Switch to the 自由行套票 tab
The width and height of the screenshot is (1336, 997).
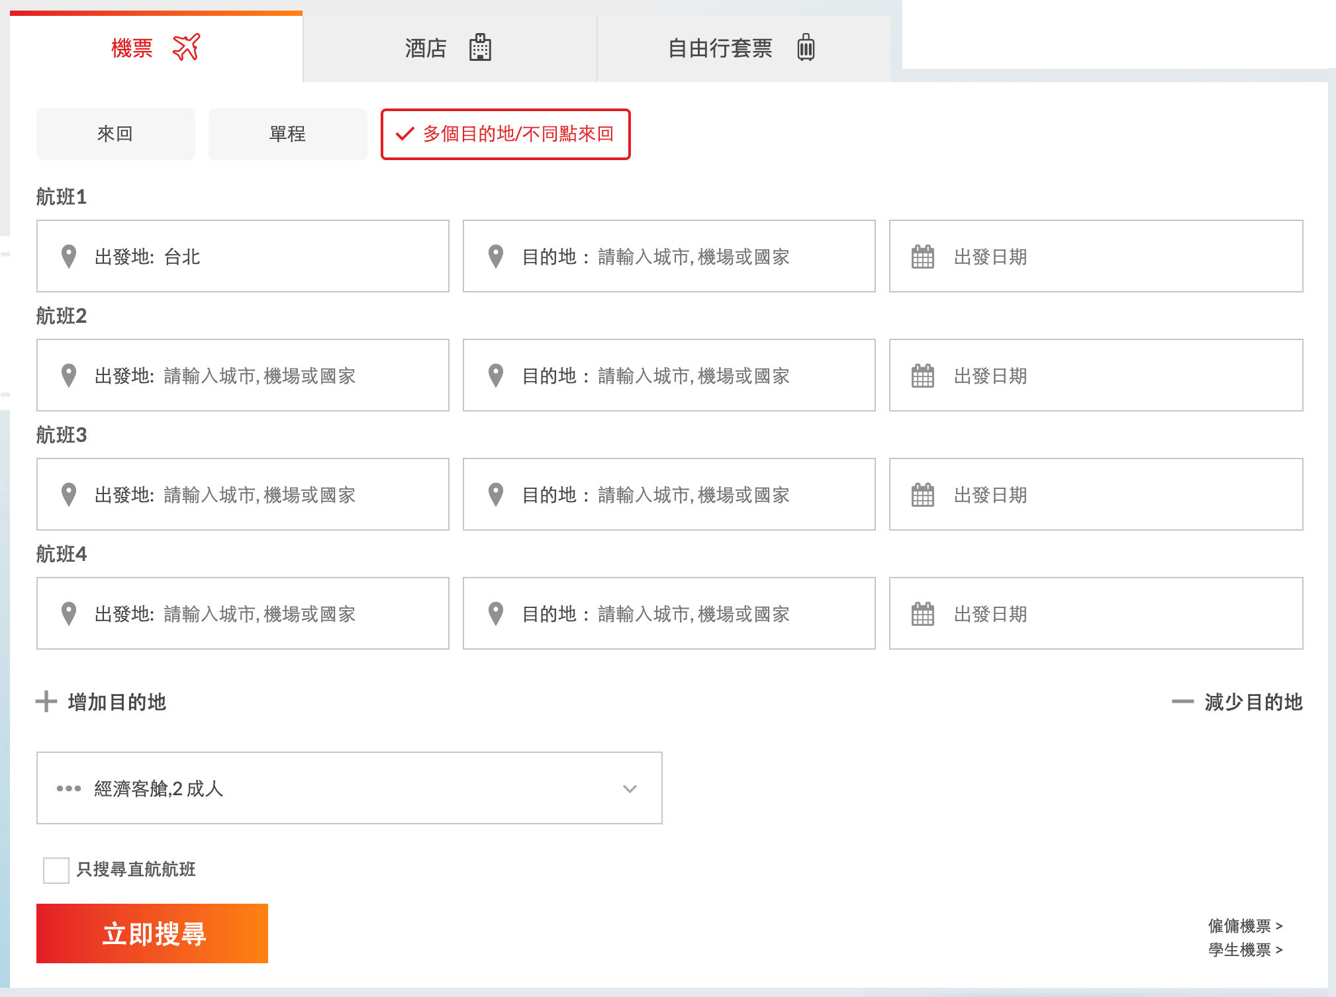743,48
